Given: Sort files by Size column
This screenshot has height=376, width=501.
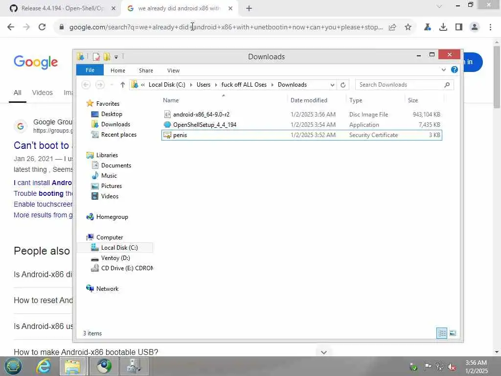Looking at the screenshot, I should click(x=424, y=100).
